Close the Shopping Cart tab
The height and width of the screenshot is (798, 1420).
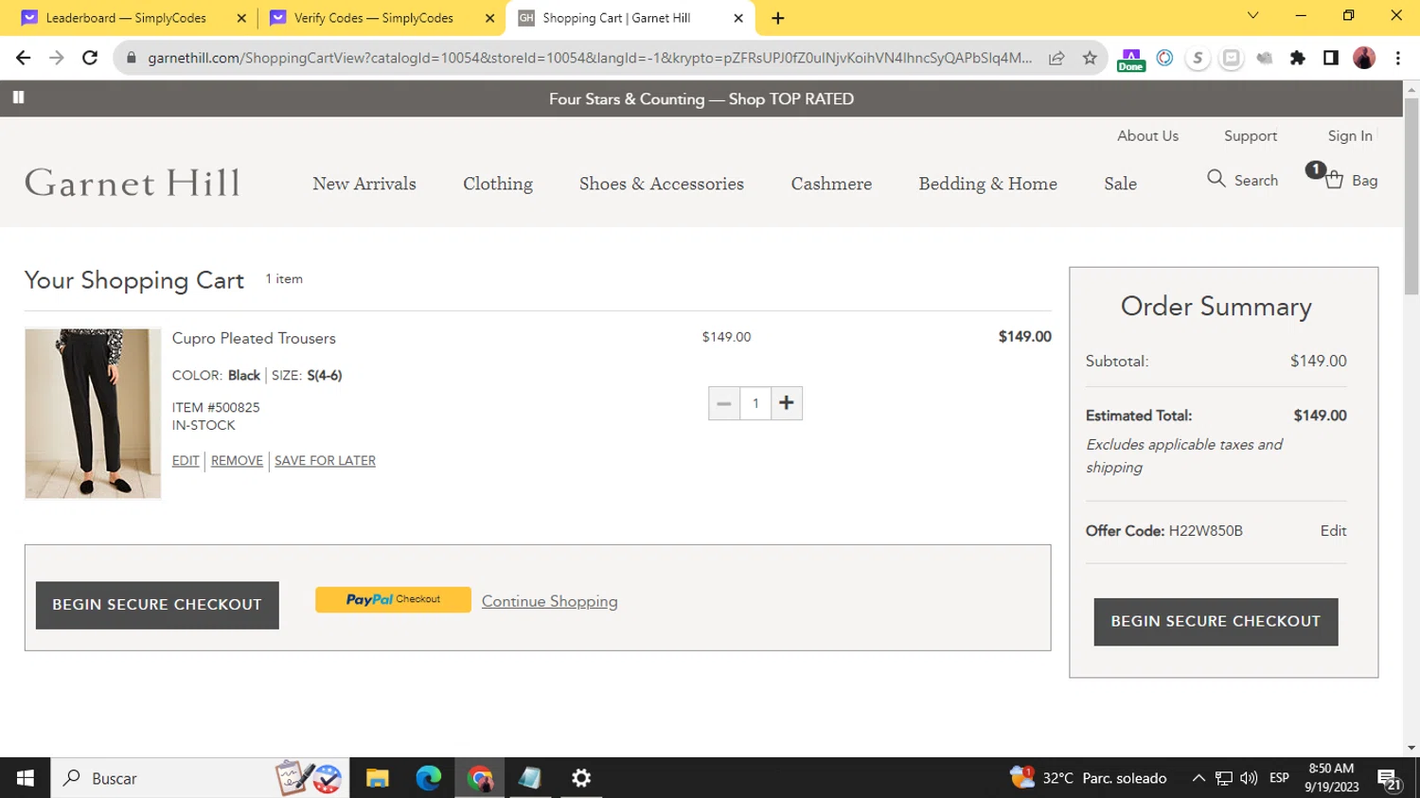[x=738, y=18]
